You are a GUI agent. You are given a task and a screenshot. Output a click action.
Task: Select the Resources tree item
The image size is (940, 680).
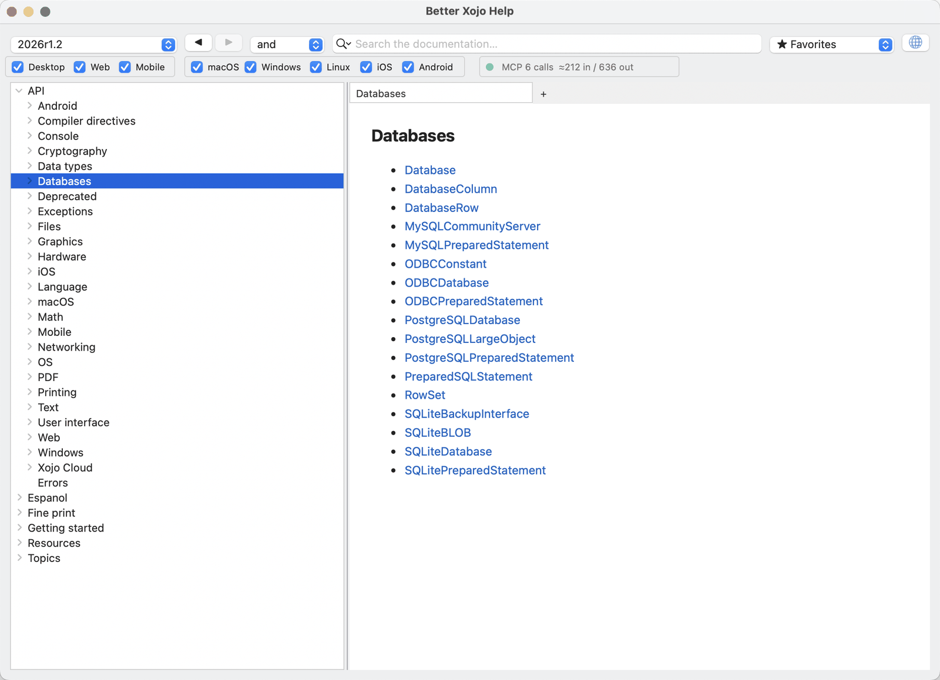pos(177,543)
